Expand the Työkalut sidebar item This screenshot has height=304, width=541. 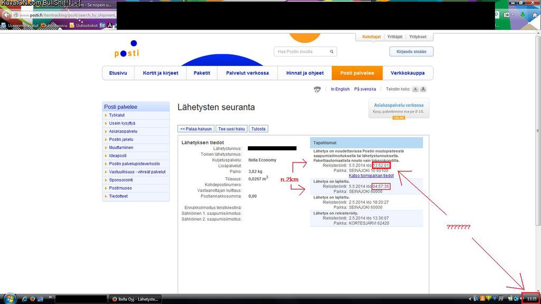coord(117,115)
